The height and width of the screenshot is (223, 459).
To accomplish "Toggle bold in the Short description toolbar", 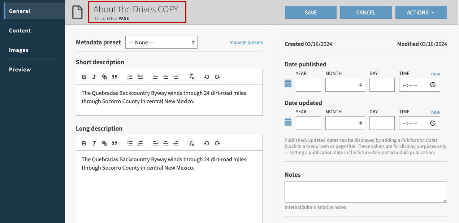I will 84,76.
